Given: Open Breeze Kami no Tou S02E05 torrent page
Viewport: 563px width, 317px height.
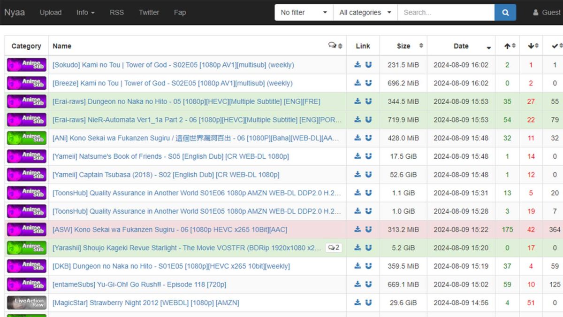Looking at the screenshot, I should [x=172, y=83].
